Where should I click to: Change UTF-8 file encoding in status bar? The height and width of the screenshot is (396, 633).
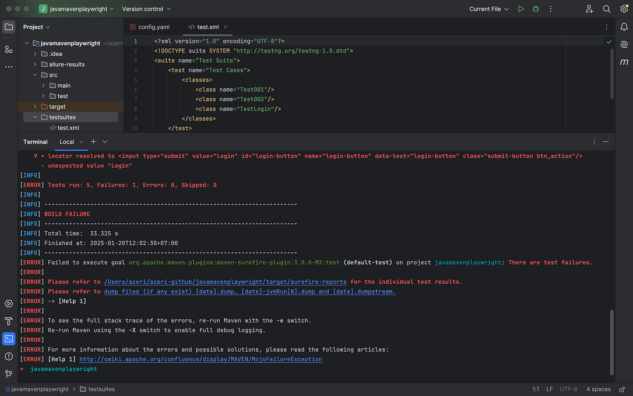[x=568, y=389]
